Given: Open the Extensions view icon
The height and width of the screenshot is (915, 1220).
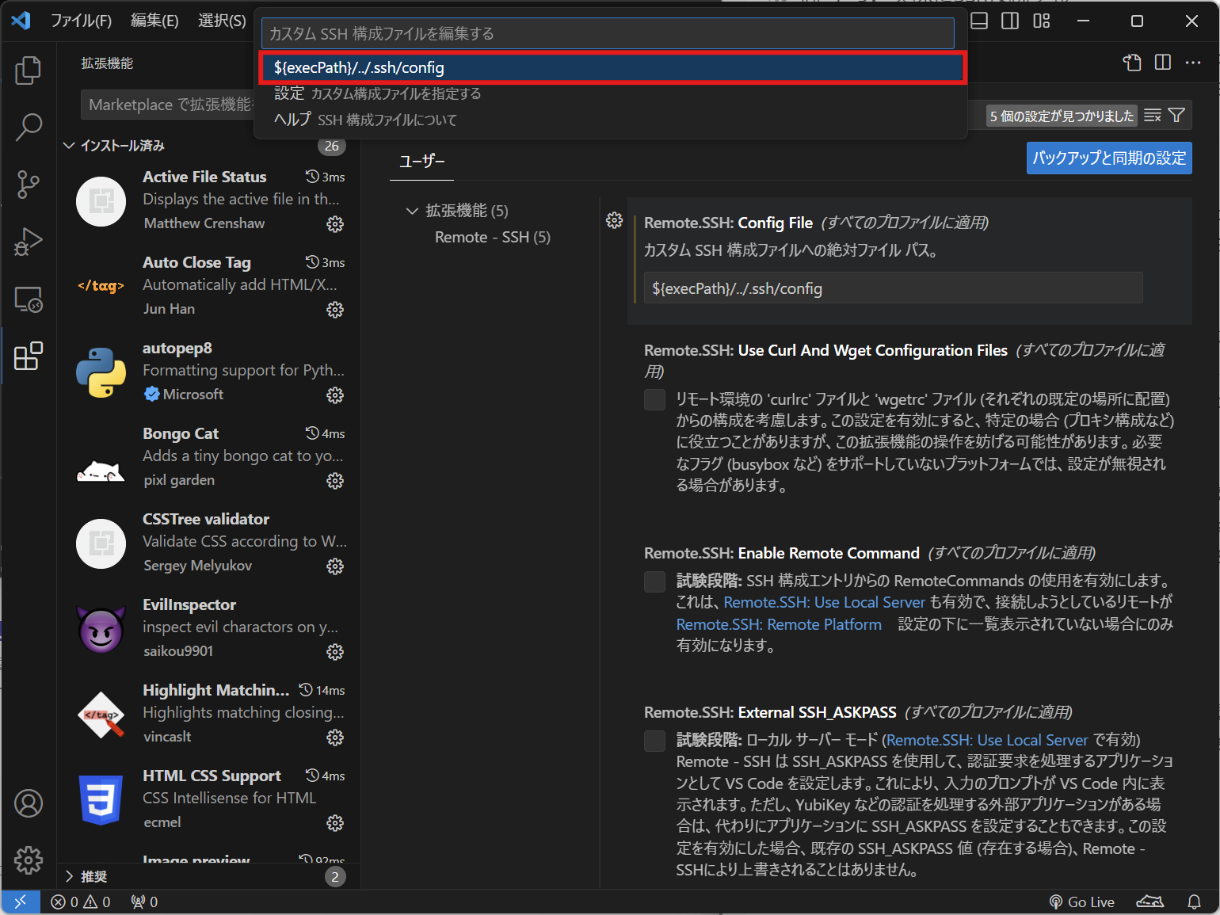Looking at the screenshot, I should pyautogui.click(x=29, y=356).
